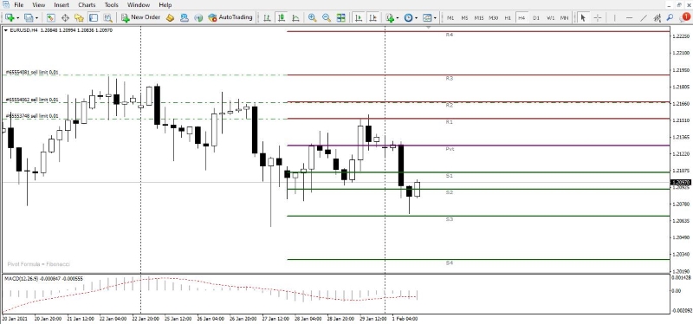Switch timeframe to M1
Screen dimensions: 693x324
coord(450,17)
